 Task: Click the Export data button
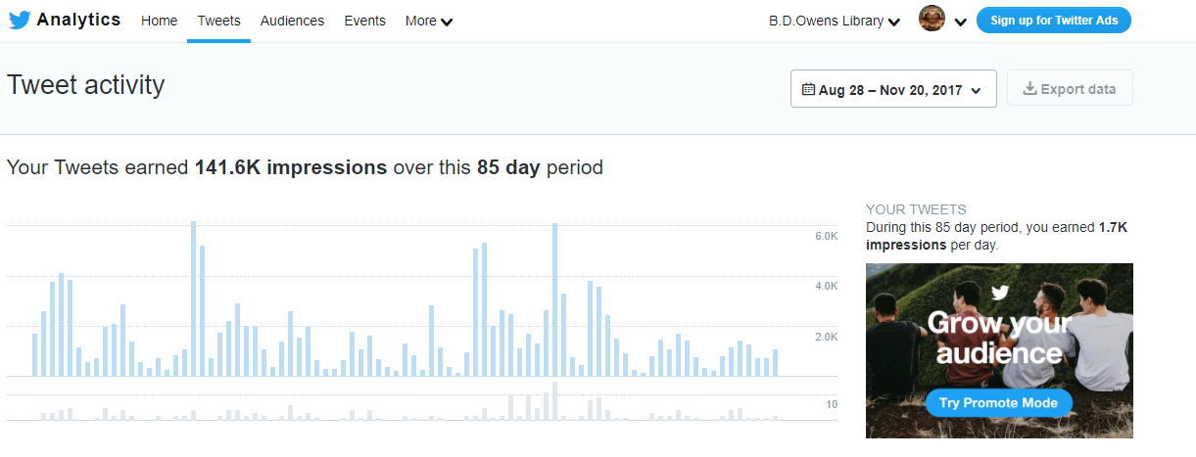(1070, 89)
